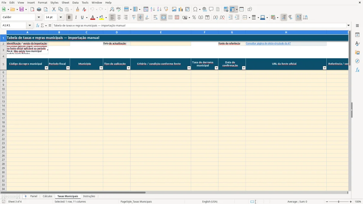Toggle Italic formatting

pos(76,18)
